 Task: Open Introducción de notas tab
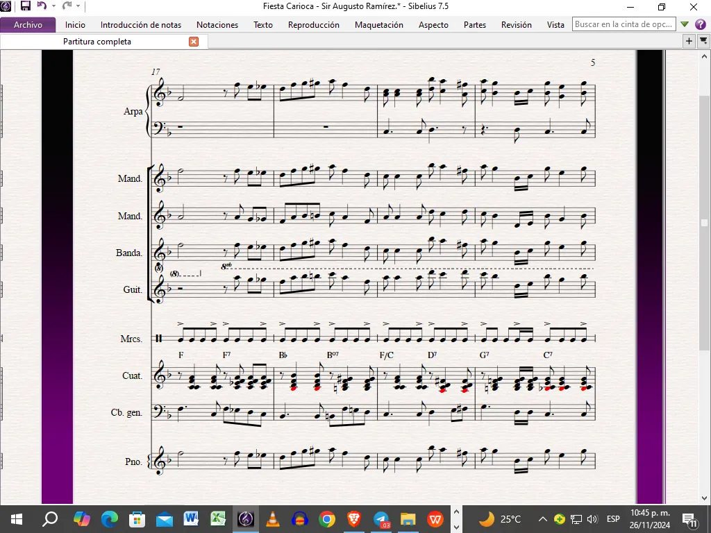point(141,25)
